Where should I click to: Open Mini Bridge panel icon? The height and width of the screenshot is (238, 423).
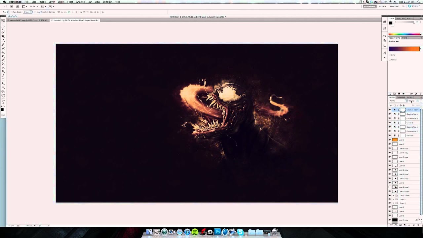click(385, 21)
